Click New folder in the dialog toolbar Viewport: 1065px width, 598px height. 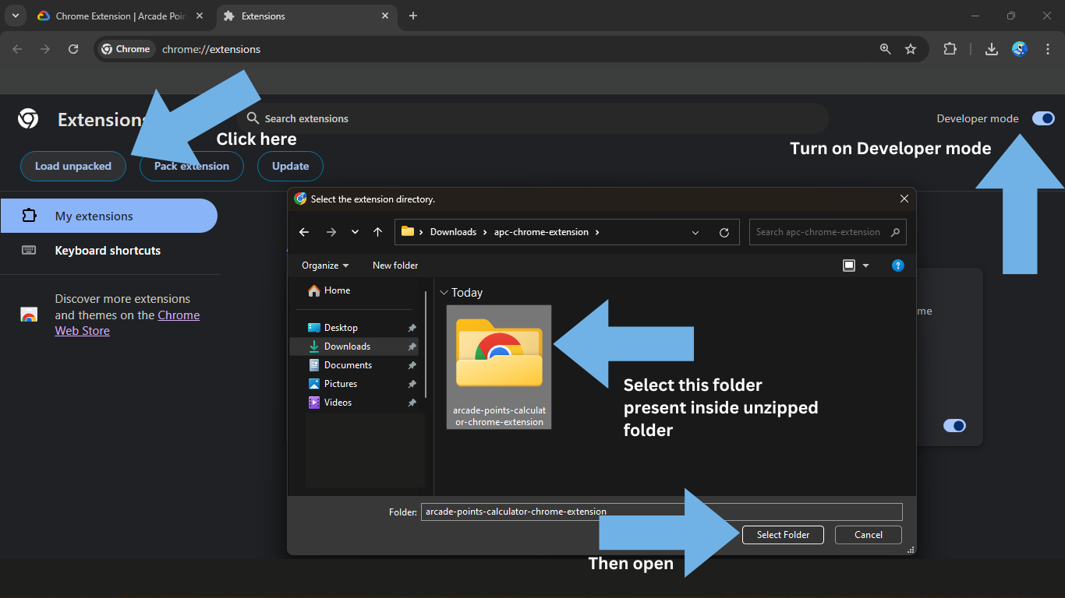click(x=395, y=266)
